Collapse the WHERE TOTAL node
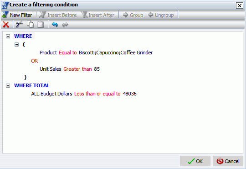The image size is (246, 169). coord(8,85)
